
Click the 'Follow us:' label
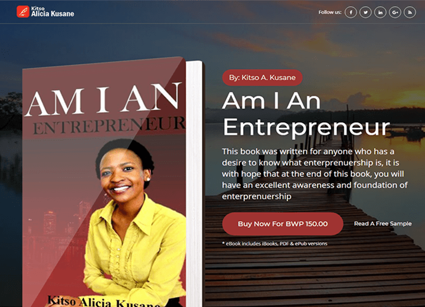click(x=330, y=12)
